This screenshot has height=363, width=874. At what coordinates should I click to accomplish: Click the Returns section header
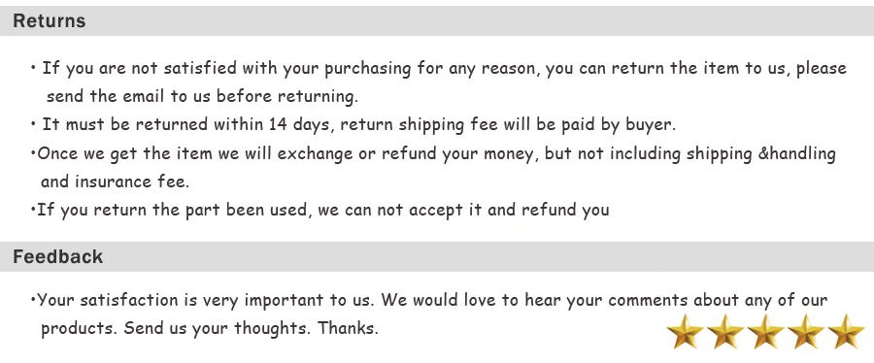point(437,20)
